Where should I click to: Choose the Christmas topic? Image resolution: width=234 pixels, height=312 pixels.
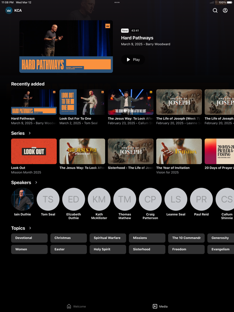point(68,238)
